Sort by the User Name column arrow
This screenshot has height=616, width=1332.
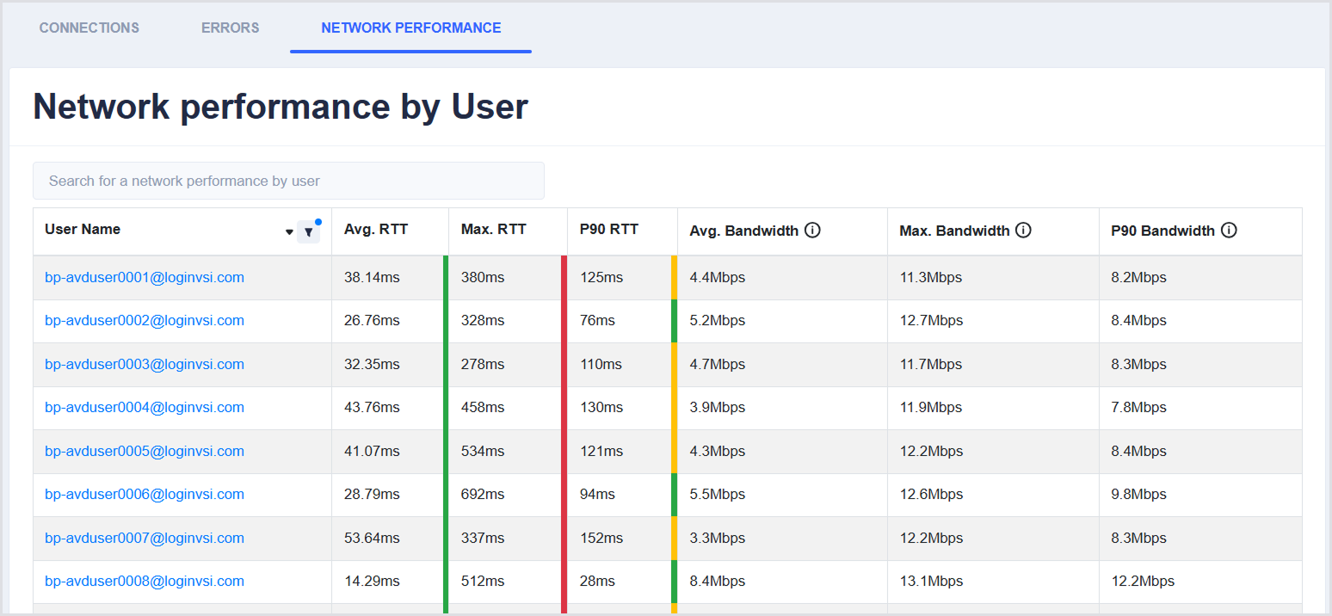289,232
